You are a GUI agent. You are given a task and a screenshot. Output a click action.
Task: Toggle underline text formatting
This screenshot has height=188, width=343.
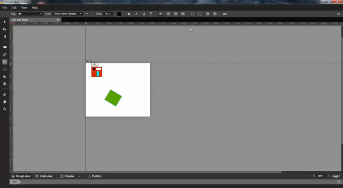tap(144, 14)
